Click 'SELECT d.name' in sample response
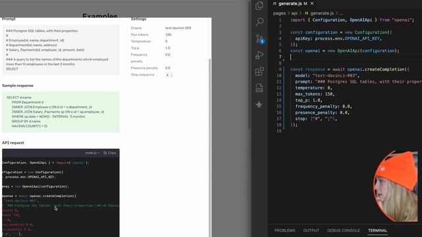Viewport: 422px width, 237px height. point(19,97)
